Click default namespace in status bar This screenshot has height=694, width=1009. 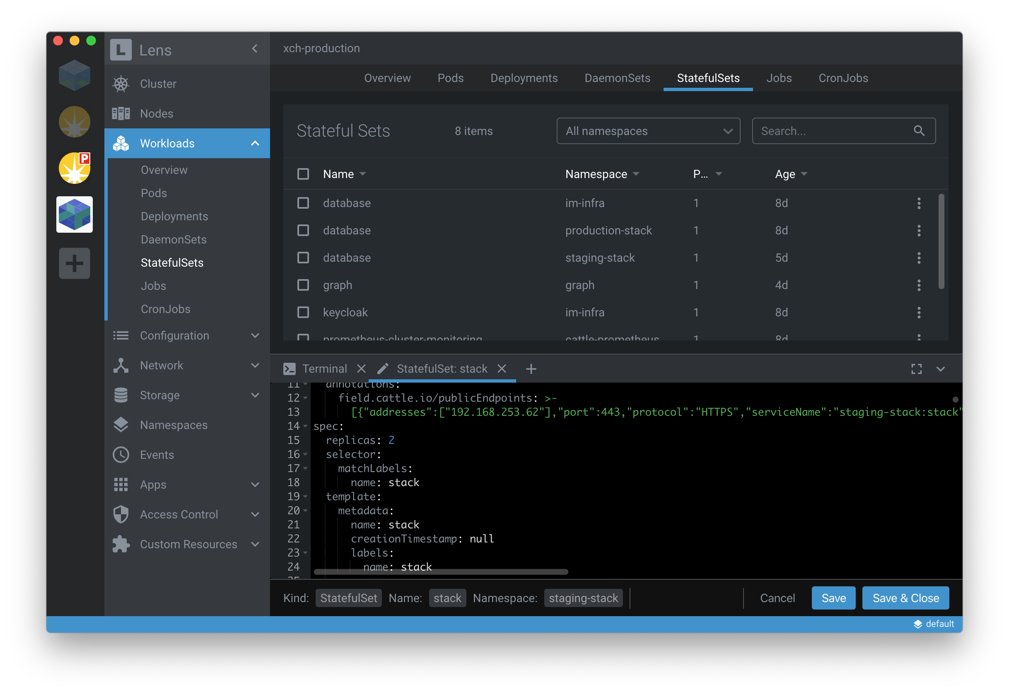[933, 624]
